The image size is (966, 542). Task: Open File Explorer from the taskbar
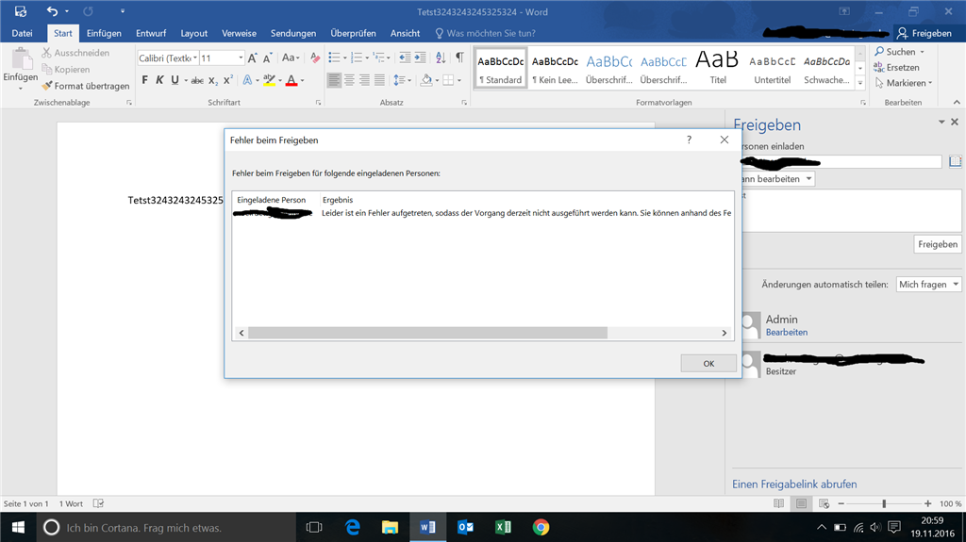point(390,527)
